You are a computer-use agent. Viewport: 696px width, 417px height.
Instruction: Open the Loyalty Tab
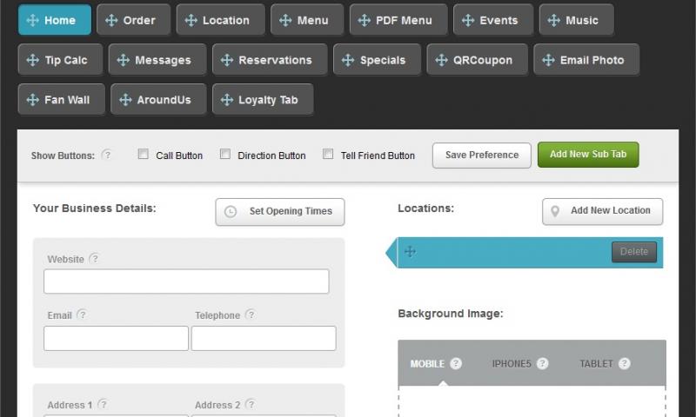[x=263, y=100]
